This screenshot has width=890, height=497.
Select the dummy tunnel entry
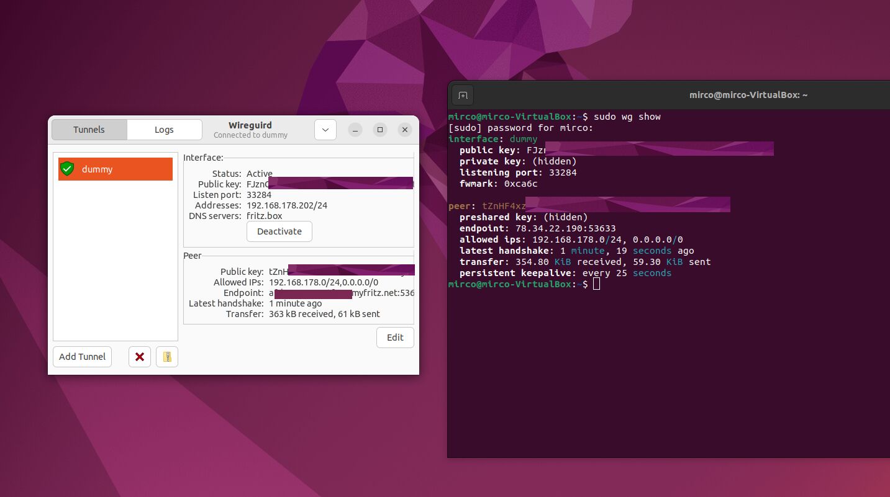[116, 169]
